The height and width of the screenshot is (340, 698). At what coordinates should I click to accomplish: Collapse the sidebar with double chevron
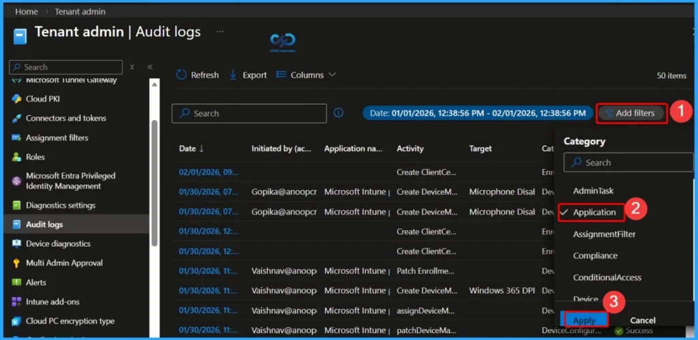(x=150, y=67)
